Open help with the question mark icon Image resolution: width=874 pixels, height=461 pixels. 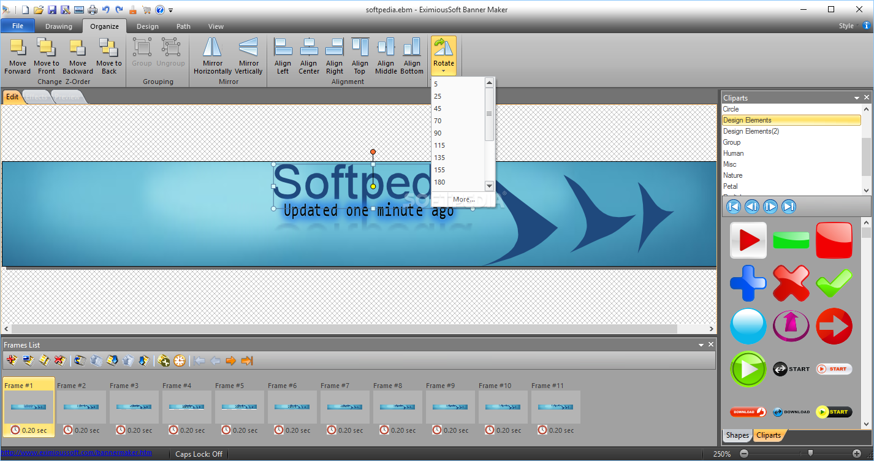click(x=159, y=10)
